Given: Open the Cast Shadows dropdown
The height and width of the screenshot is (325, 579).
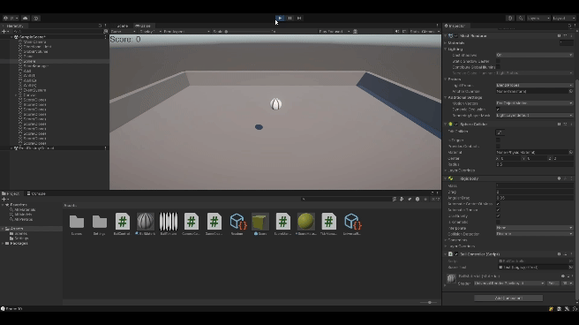Looking at the screenshot, I should click(534, 55).
